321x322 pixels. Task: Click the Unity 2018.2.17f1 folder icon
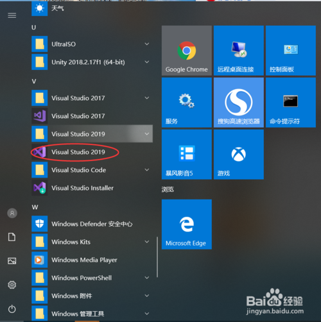pyautogui.click(x=40, y=62)
